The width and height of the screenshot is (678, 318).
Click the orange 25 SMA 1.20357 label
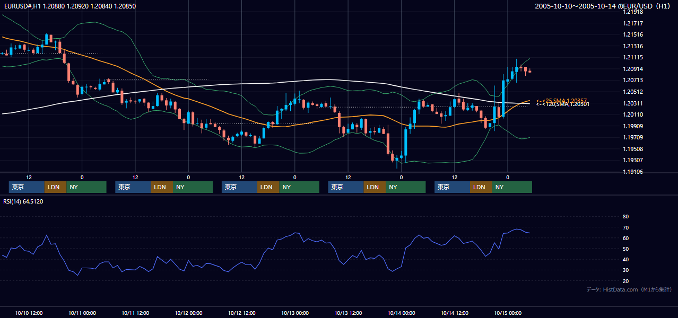pyautogui.click(x=562, y=100)
